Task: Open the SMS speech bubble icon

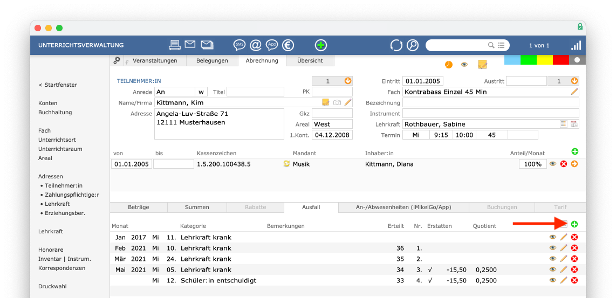Action: click(239, 45)
